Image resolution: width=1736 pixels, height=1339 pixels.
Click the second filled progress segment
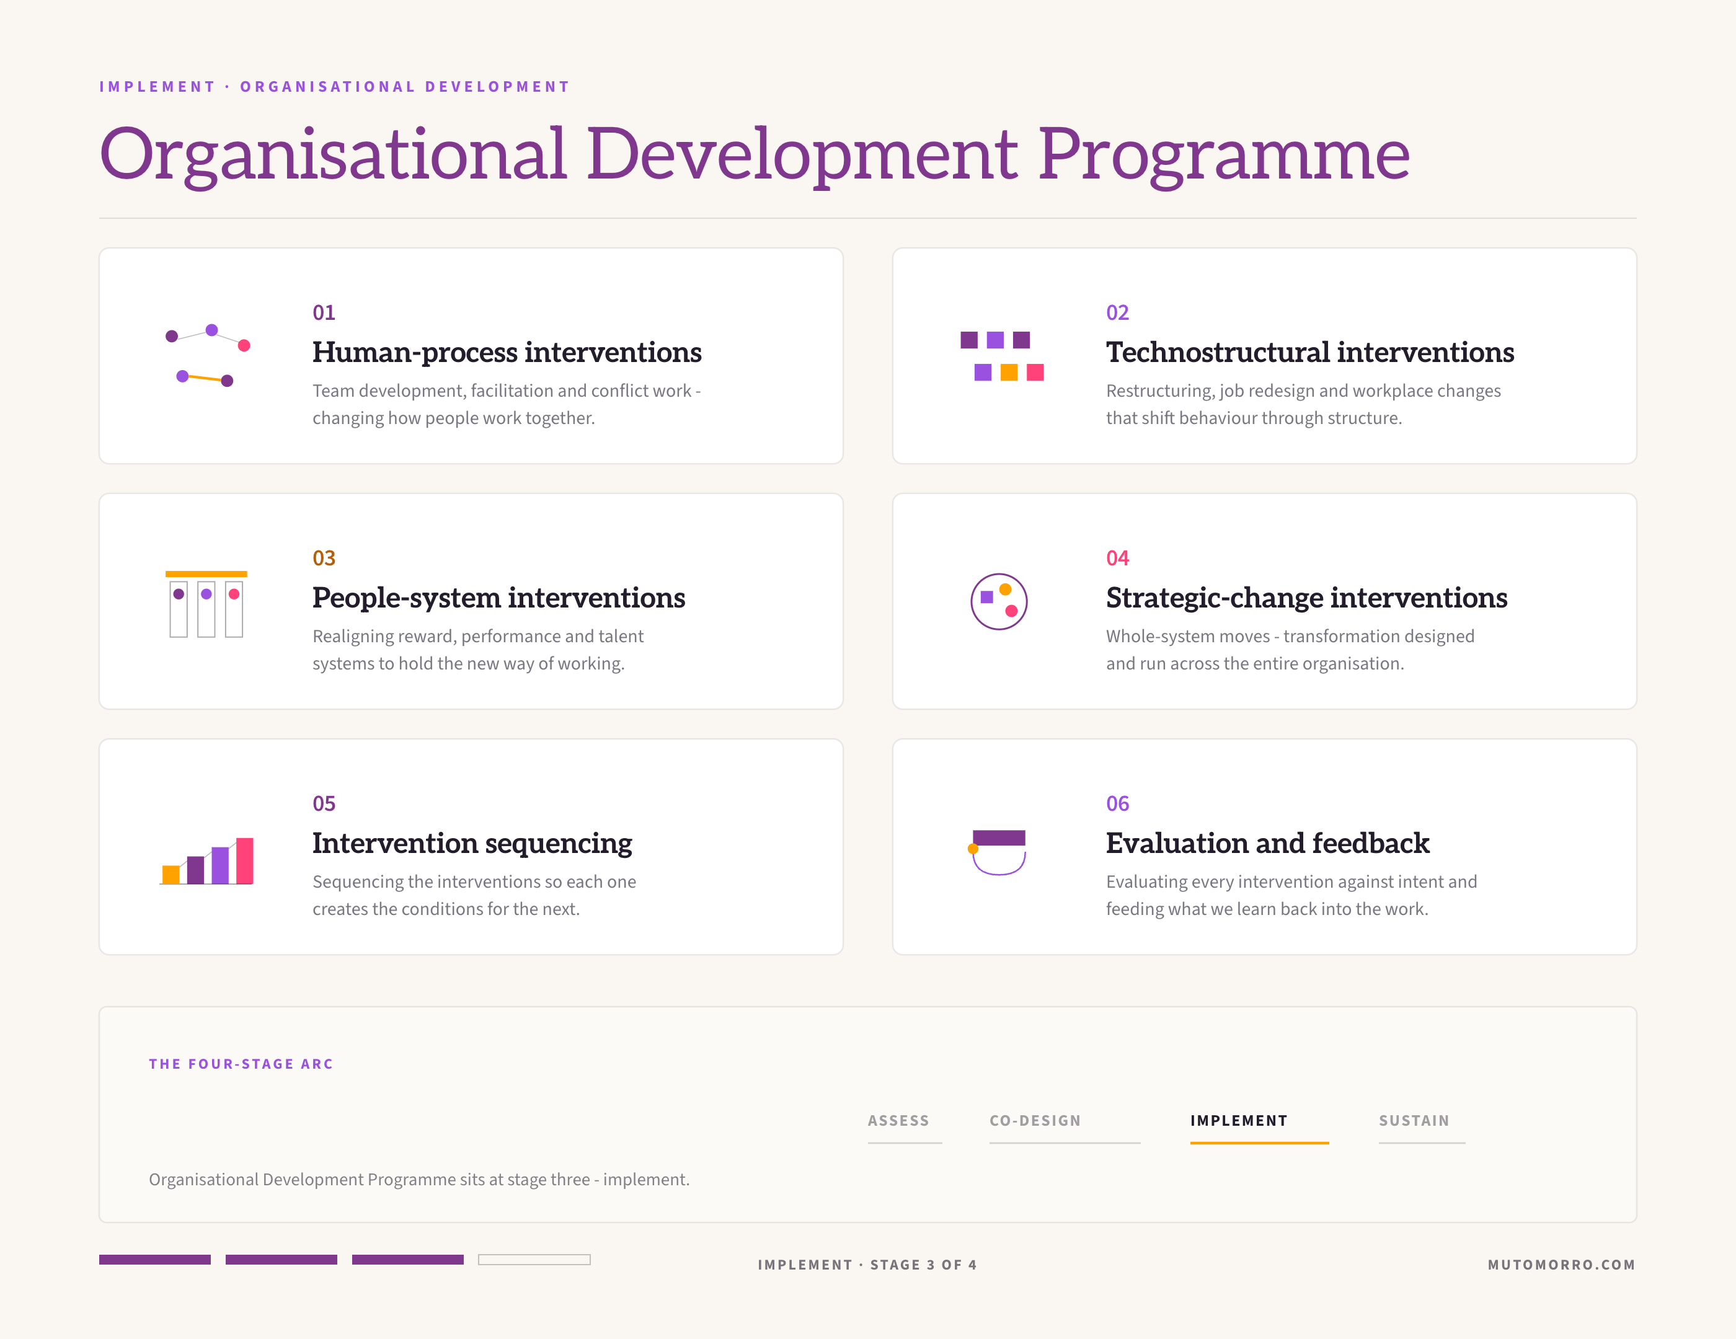(x=281, y=1260)
